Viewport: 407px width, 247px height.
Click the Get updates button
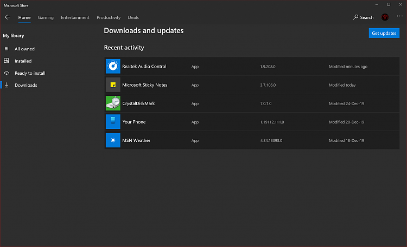click(x=384, y=33)
